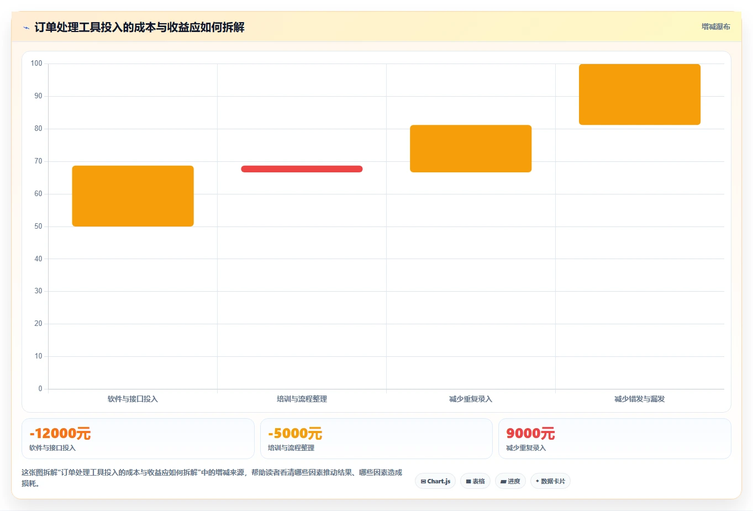753x511 pixels.
Task: Click the y-axis value 20
Action: pos(38,324)
